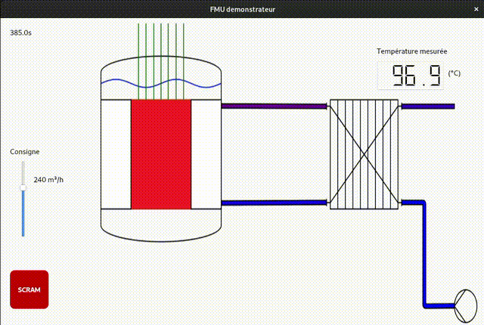
Task: Click the secondary outlet pipe right of exchanger
Action: click(x=427, y=107)
